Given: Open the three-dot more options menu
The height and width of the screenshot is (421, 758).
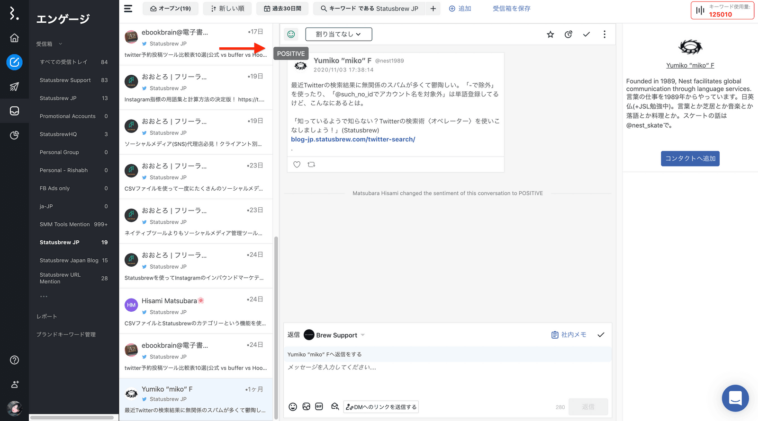Looking at the screenshot, I should pyautogui.click(x=604, y=35).
